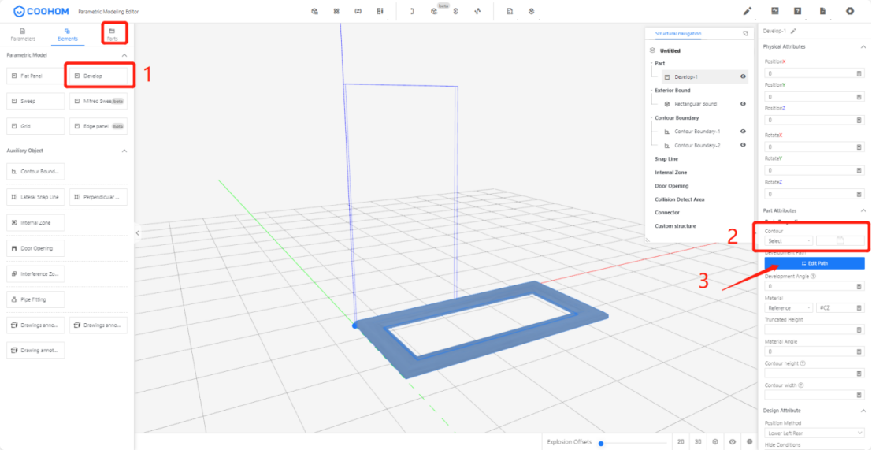Open the Contour Select dropdown

click(788, 240)
